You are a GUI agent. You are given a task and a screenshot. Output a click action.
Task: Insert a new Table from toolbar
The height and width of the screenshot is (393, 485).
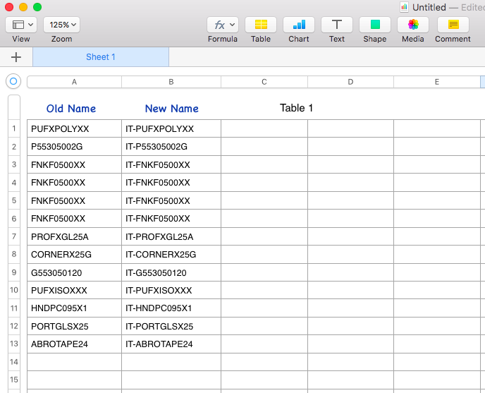pos(261,25)
